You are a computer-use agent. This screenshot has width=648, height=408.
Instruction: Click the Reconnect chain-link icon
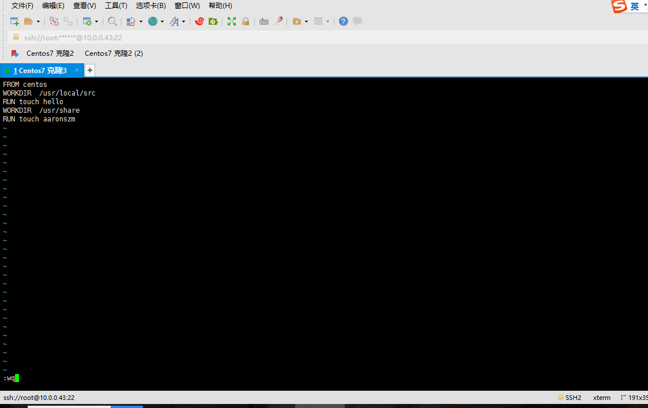click(x=68, y=21)
